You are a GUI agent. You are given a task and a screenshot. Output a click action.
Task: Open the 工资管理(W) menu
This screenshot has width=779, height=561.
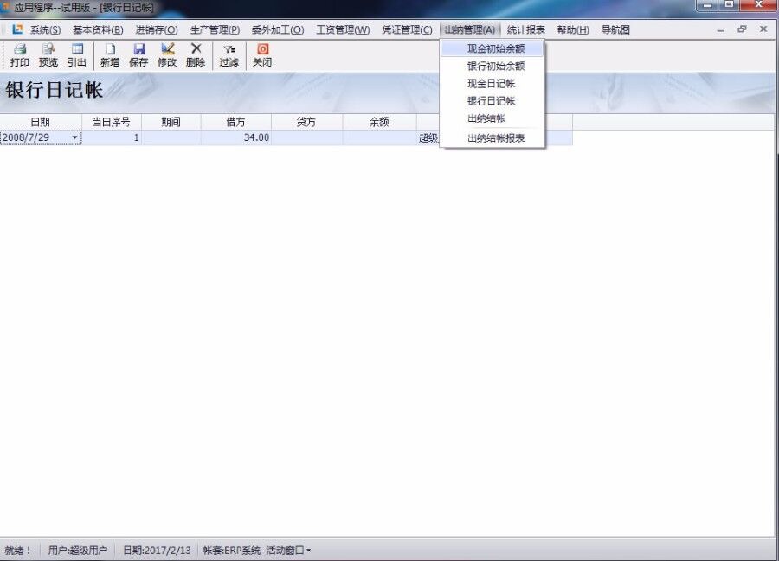(343, 29)
